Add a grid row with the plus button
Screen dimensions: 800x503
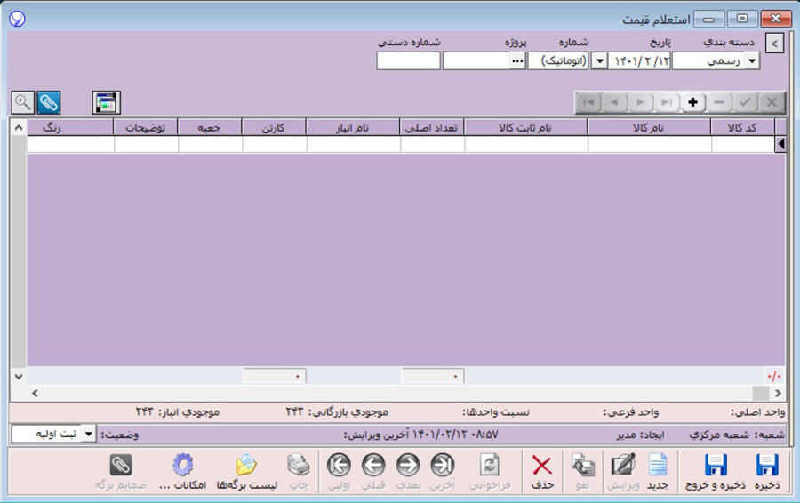coord(692,102)
